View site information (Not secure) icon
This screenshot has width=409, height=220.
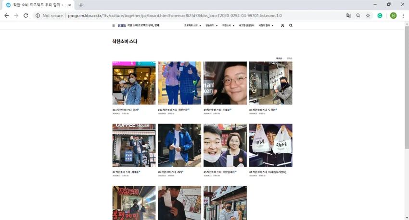point(38,16)
